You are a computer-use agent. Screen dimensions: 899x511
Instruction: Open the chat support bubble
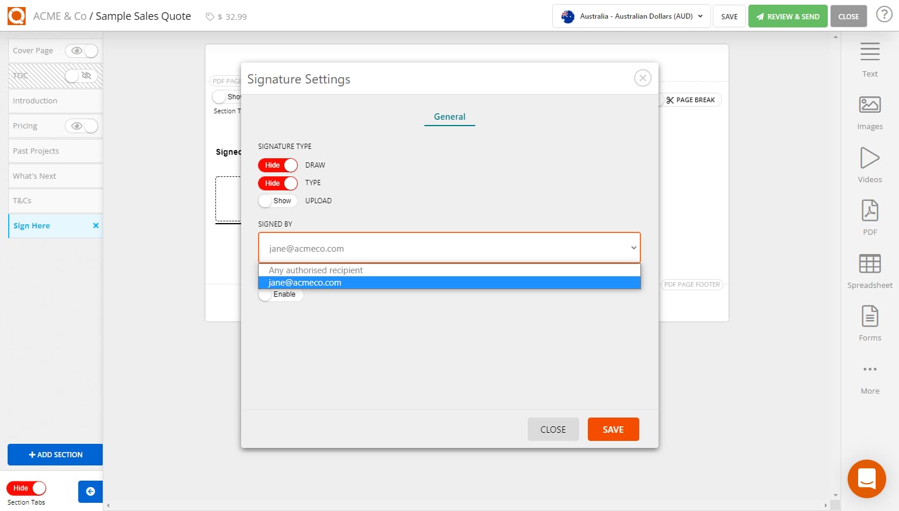coord(866,478)
